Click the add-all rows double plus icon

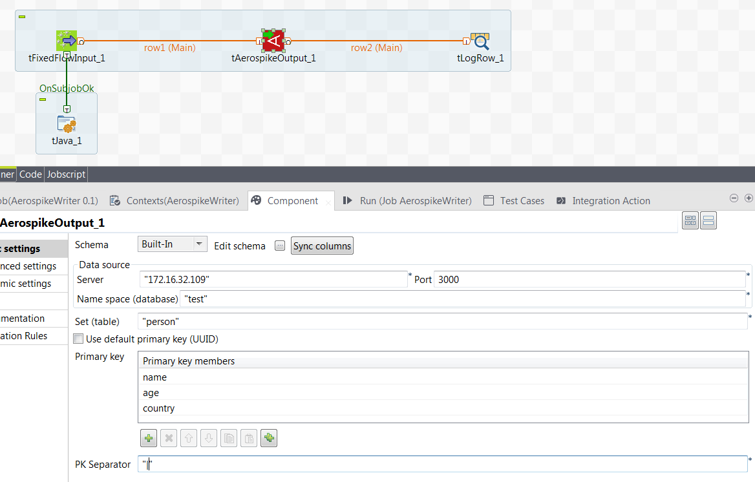pos(269,438)
